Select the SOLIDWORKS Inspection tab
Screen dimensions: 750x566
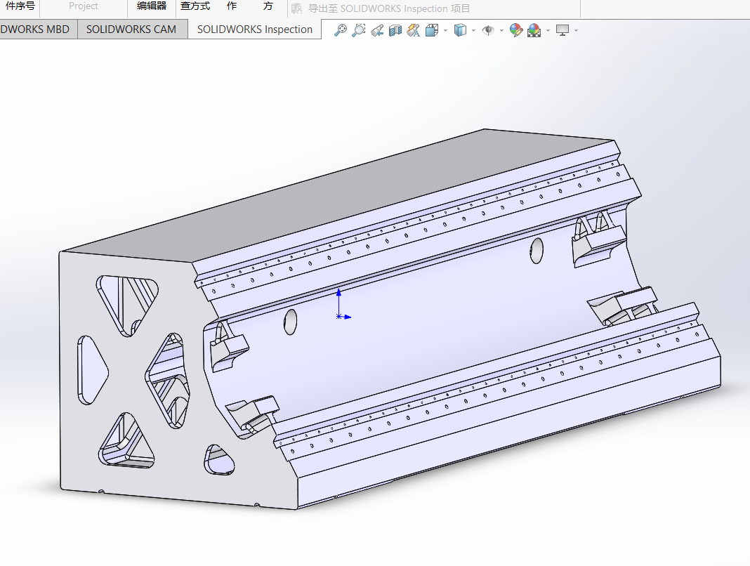pos(254,29)
